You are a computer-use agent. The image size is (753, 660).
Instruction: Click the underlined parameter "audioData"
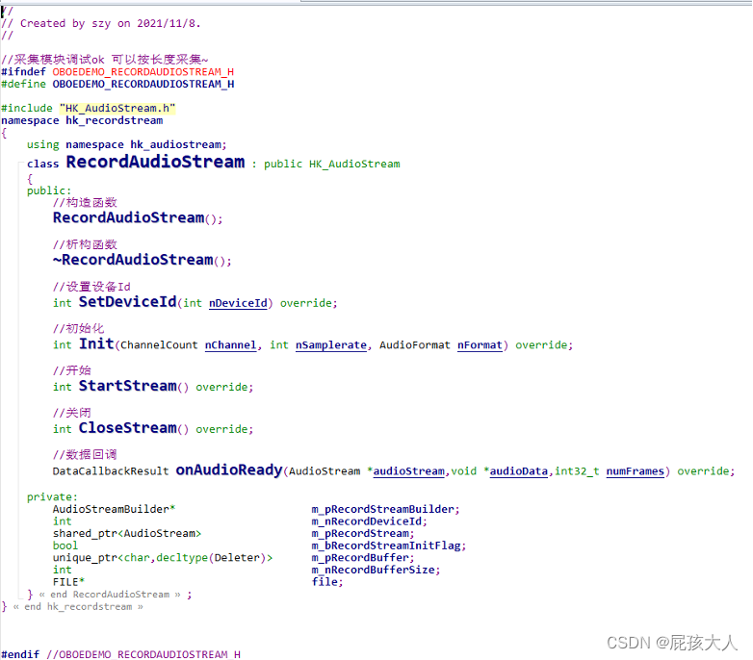tap(519, 471)
